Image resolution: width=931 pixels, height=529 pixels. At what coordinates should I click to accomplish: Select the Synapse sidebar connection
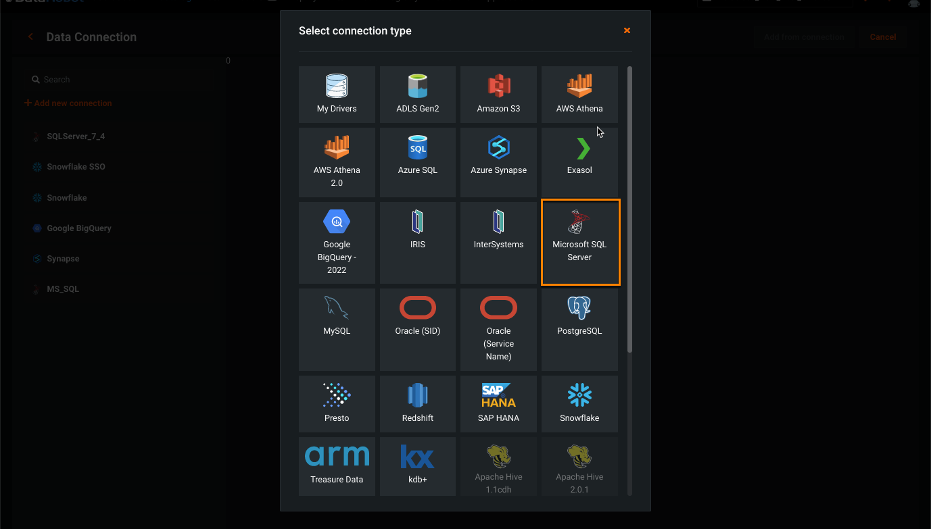[x=63, y=259]
